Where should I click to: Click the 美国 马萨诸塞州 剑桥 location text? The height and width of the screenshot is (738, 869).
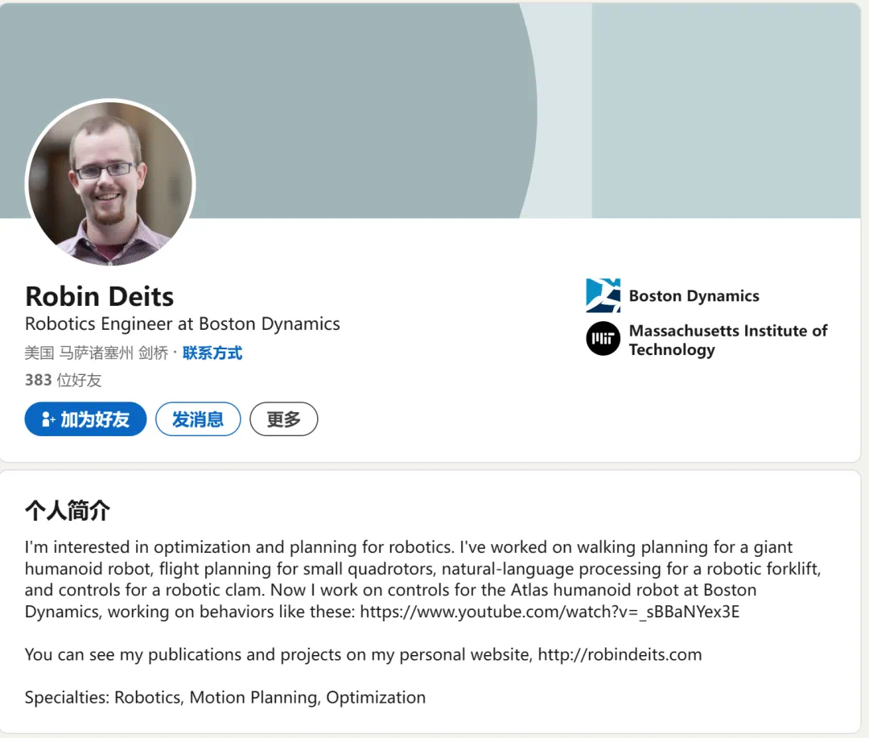click(96, 353)
